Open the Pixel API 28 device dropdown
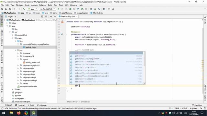207x116 pixels. [x=47, y=9]
